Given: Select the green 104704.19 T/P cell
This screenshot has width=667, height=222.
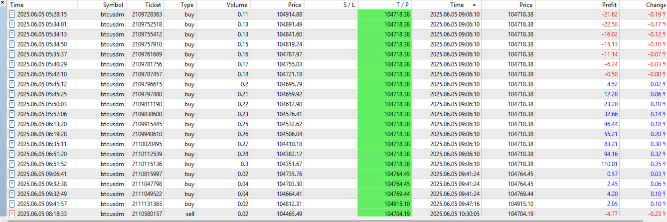Looking at the screenshot, I should click(384, 214).
